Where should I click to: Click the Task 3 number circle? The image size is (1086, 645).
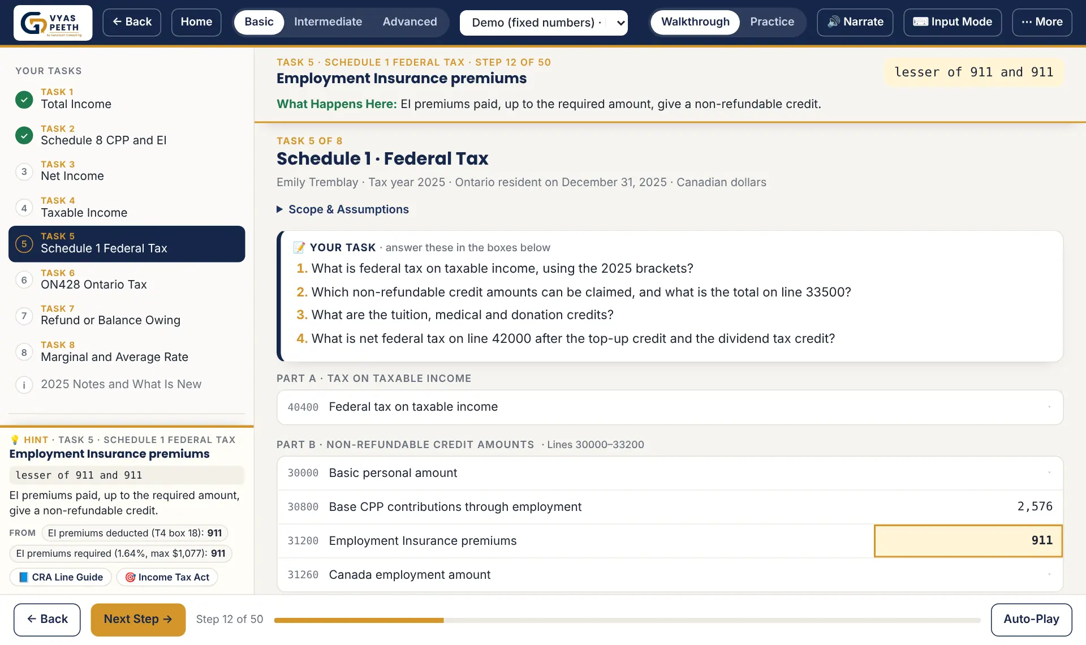point(24,171)
